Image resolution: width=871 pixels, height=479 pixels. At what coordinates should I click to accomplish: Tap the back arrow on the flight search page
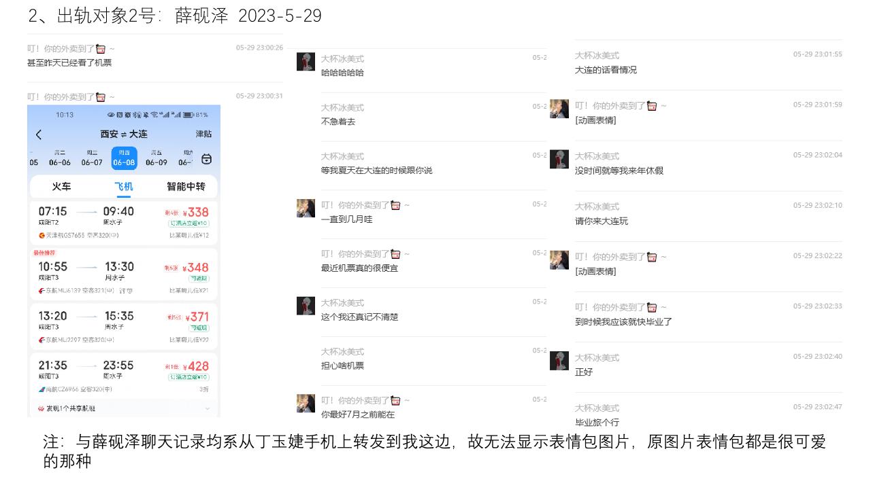pyautogui.click(x=38, y=134)
